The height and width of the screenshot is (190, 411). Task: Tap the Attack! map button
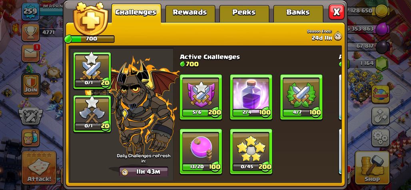tap(39, 167)
